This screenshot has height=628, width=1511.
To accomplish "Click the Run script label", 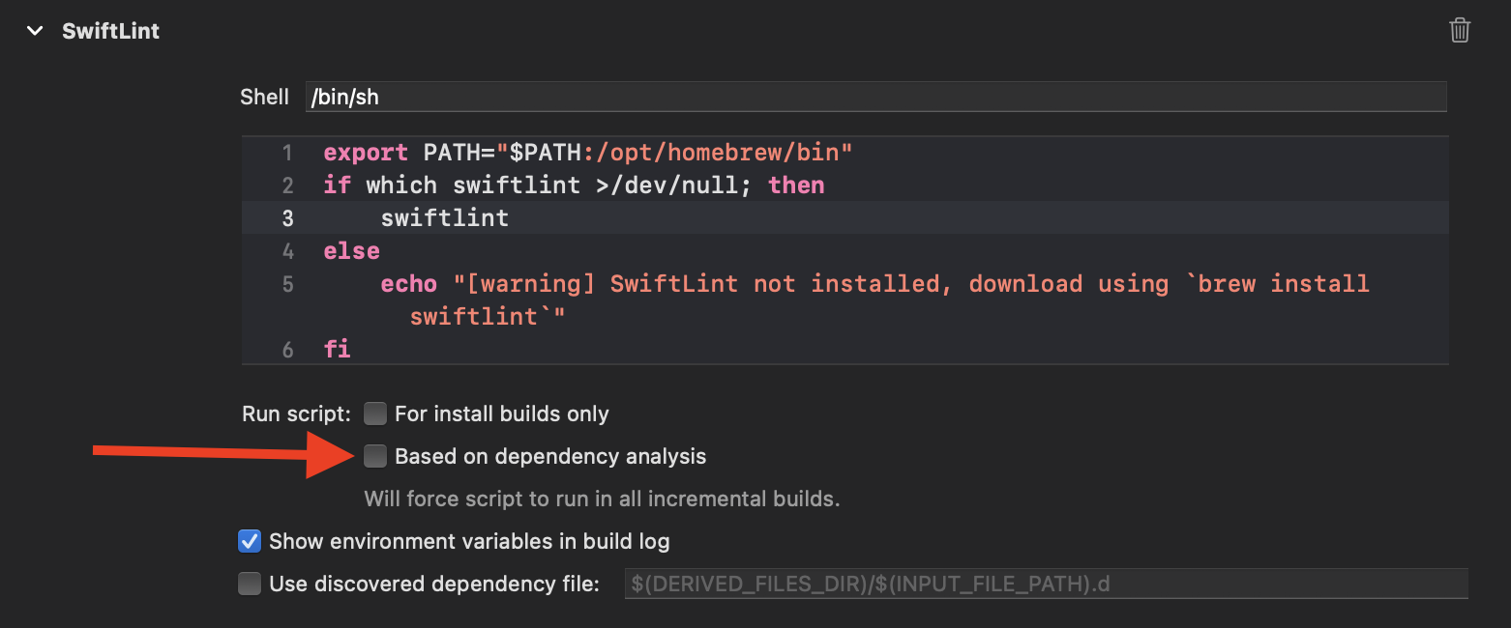I will (297, 414).
